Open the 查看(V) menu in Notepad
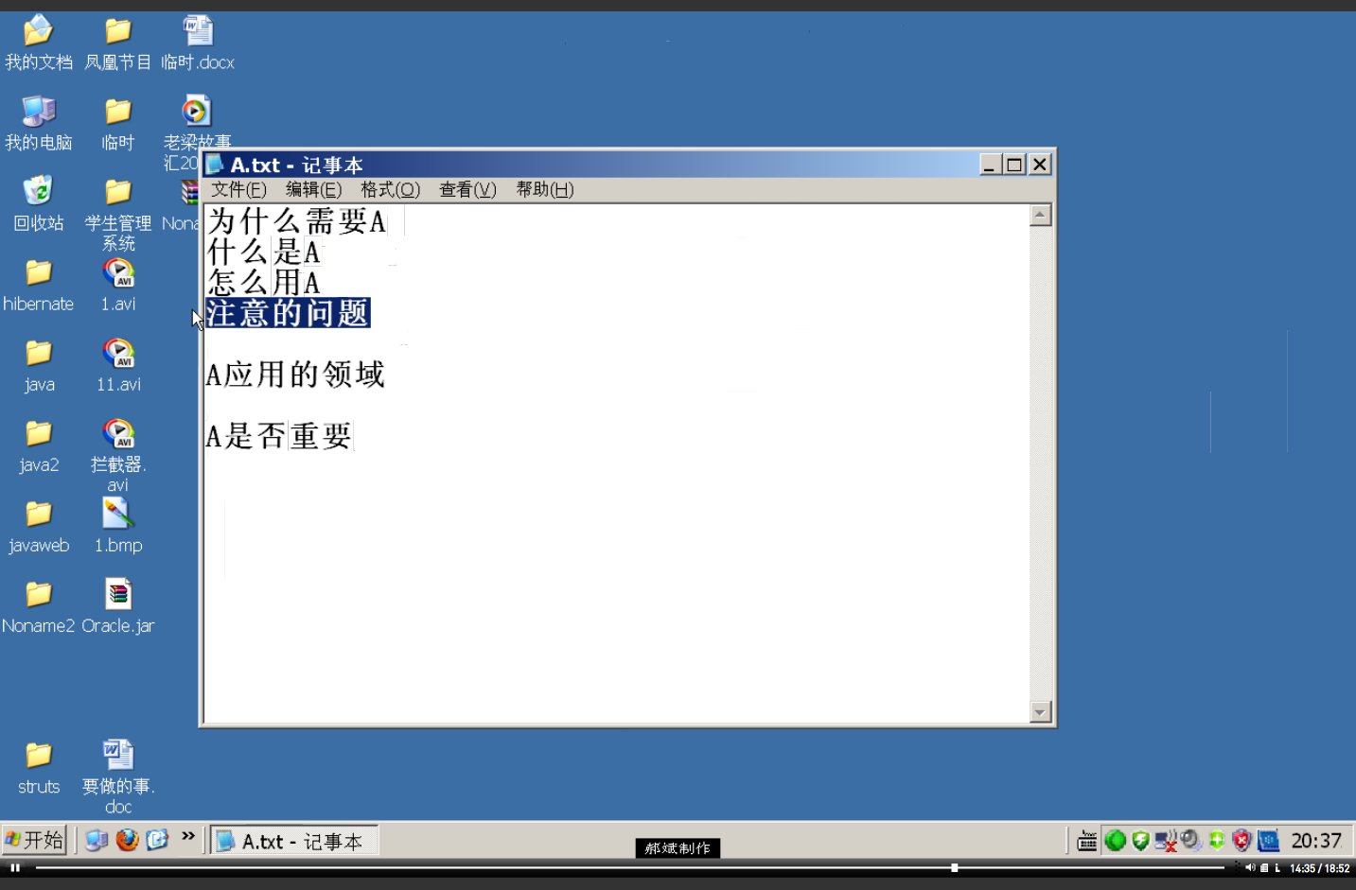Image resolution: width=1356 pixels, height=890 pixels. click(467, 190)
